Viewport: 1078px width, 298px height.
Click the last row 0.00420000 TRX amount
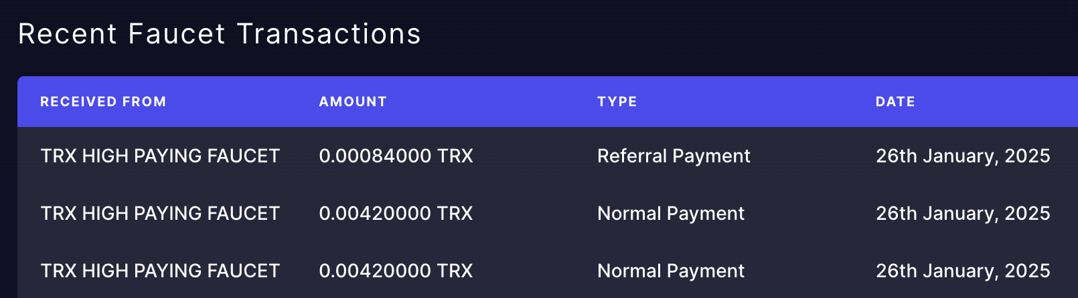coord(396,271)
